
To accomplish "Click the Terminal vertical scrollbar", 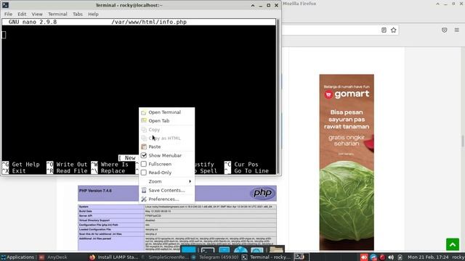I will tap(278, 96).
